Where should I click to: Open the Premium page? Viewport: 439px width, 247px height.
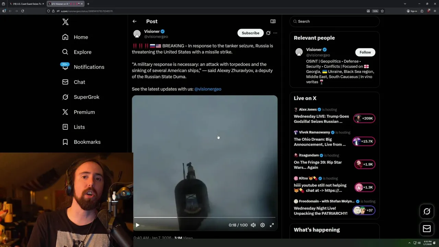pyautogui.click(x=79, y=112)
